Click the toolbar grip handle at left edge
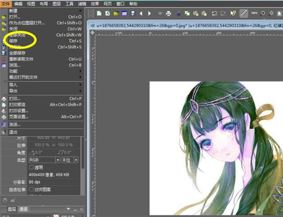The height and width of the screenshot is (217, 283). tap(91, 14)
